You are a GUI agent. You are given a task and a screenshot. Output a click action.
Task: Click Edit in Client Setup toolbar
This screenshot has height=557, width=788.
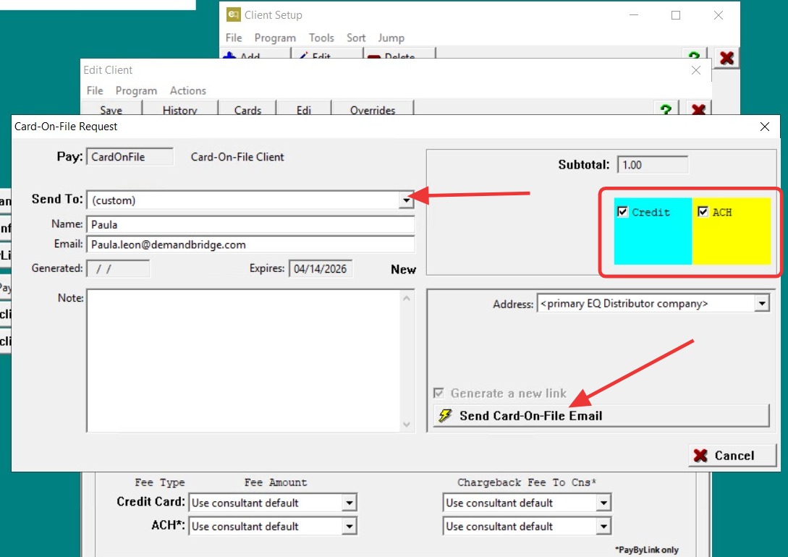[326, 55]
